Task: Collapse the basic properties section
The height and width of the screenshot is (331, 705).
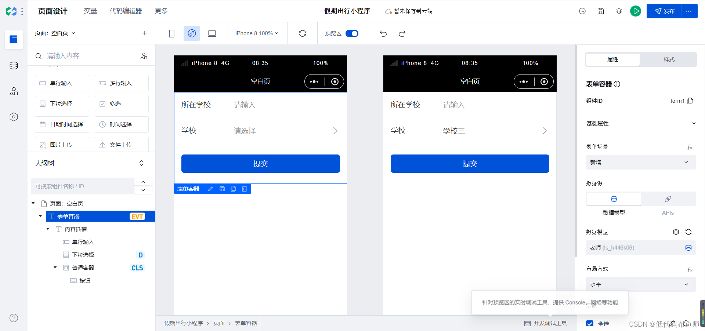Action: [x=694, y=123]
